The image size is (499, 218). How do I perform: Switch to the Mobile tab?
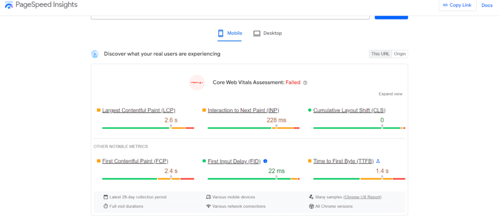pyautogui.click(x=230, y=33)
